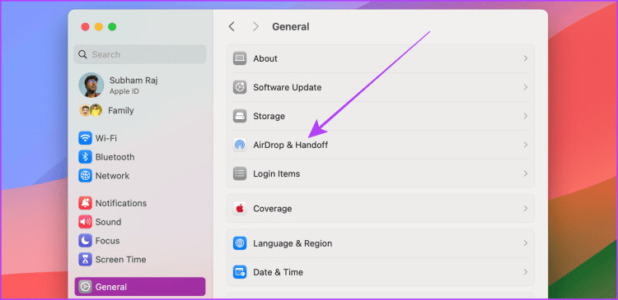
Task: Select Bluetooth label in the sidebar
Action: pos(115,157)
